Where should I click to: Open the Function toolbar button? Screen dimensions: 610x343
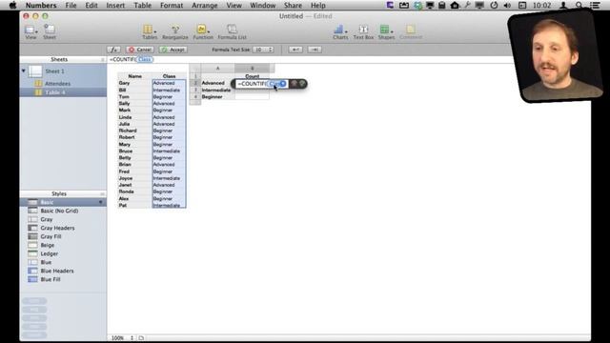(x=203, y=31)
